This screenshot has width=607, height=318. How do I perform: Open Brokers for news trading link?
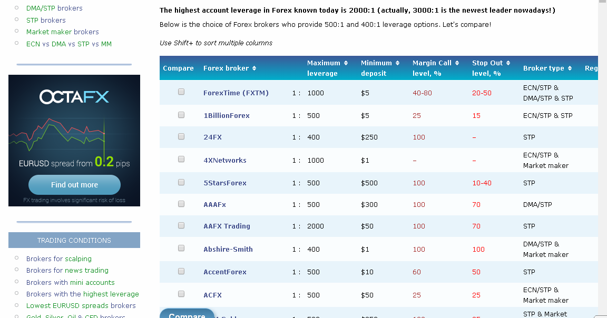[67, 271]
